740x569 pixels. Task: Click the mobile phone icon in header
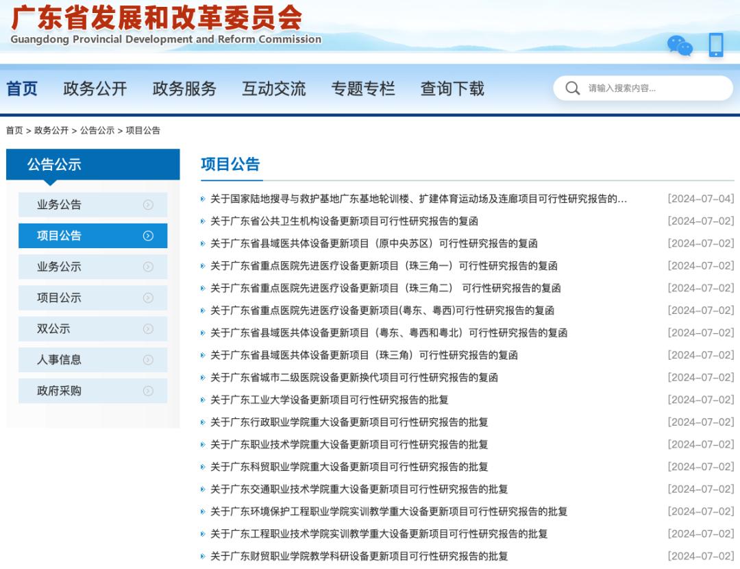tap(715, 45)
